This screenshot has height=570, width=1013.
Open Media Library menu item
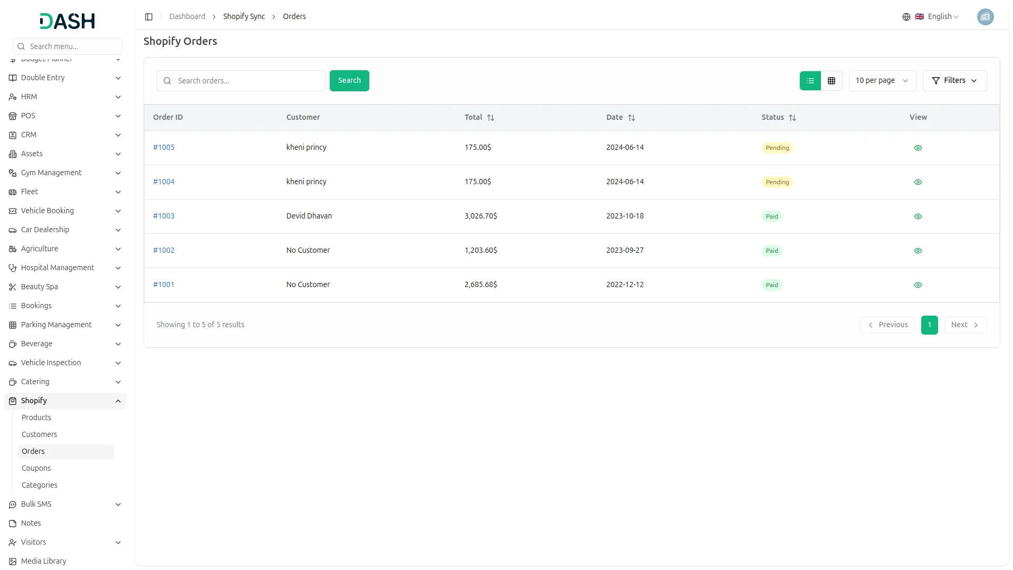(x=65, y=562)
